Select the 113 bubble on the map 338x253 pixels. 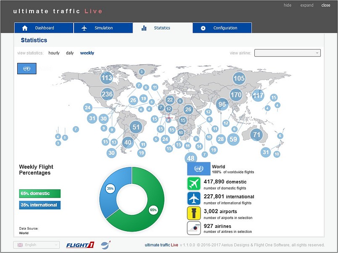[x=107, y=78]
